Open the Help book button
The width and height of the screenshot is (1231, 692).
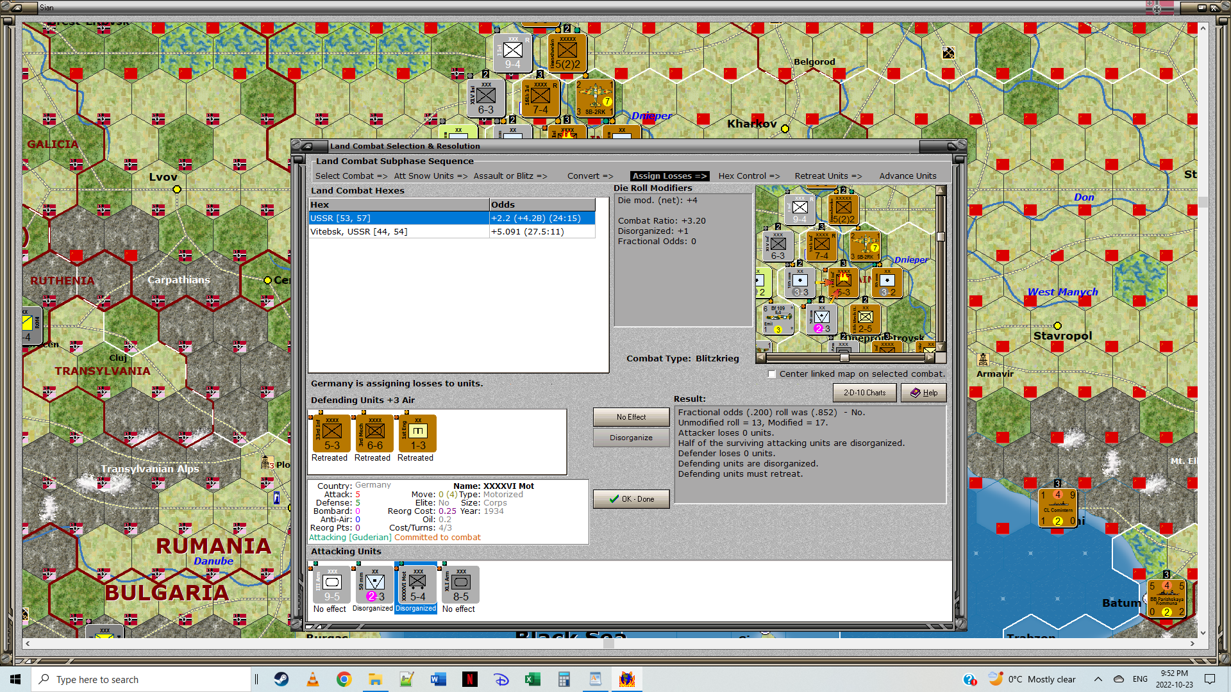click(x=923, y=393)
